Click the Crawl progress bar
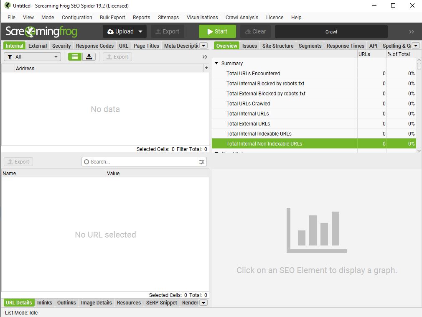This screenshot has width=422, height=317. pyautogui.click(x=331, y=31)
